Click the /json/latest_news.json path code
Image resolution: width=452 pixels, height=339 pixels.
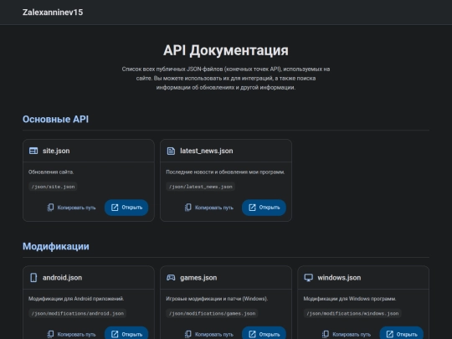click(200, 187)
